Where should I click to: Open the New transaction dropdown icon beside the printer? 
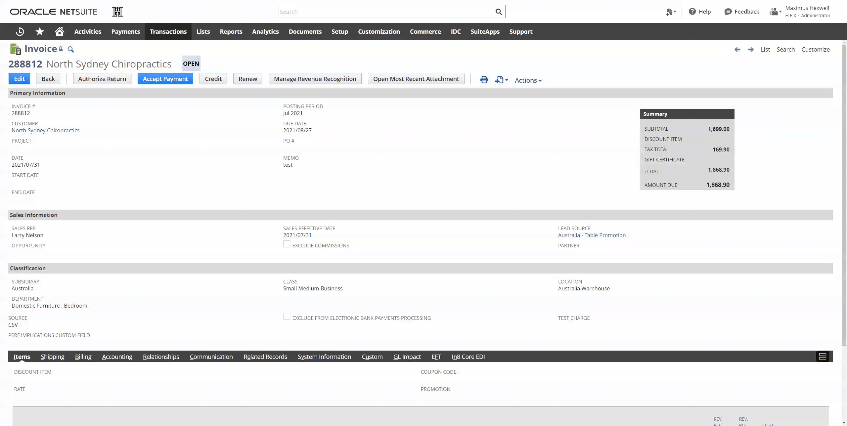pyautogui.click(x=502, y=80)
